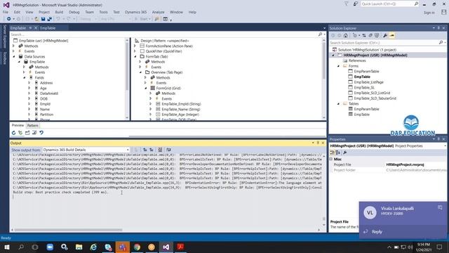The image size is (449, 253).
Task: Open the feedback icon near Quick Launch
Action: pos(356,4)
